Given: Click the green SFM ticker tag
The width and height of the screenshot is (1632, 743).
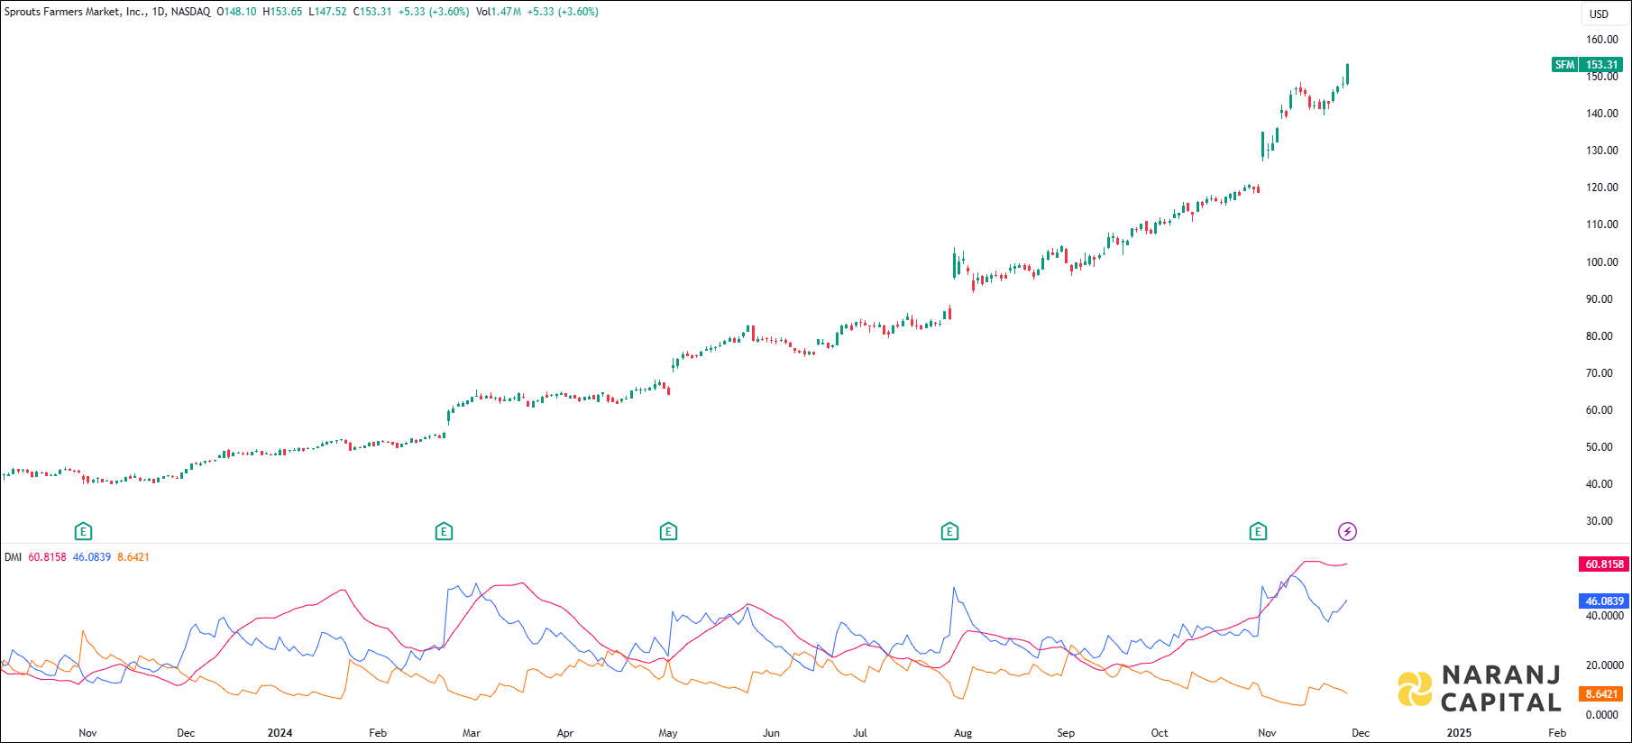Looking at the screenshot, I should point(1564,65).
